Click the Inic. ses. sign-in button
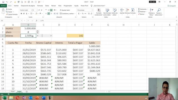This screenshot has width=178, height=100. [152, 2]
